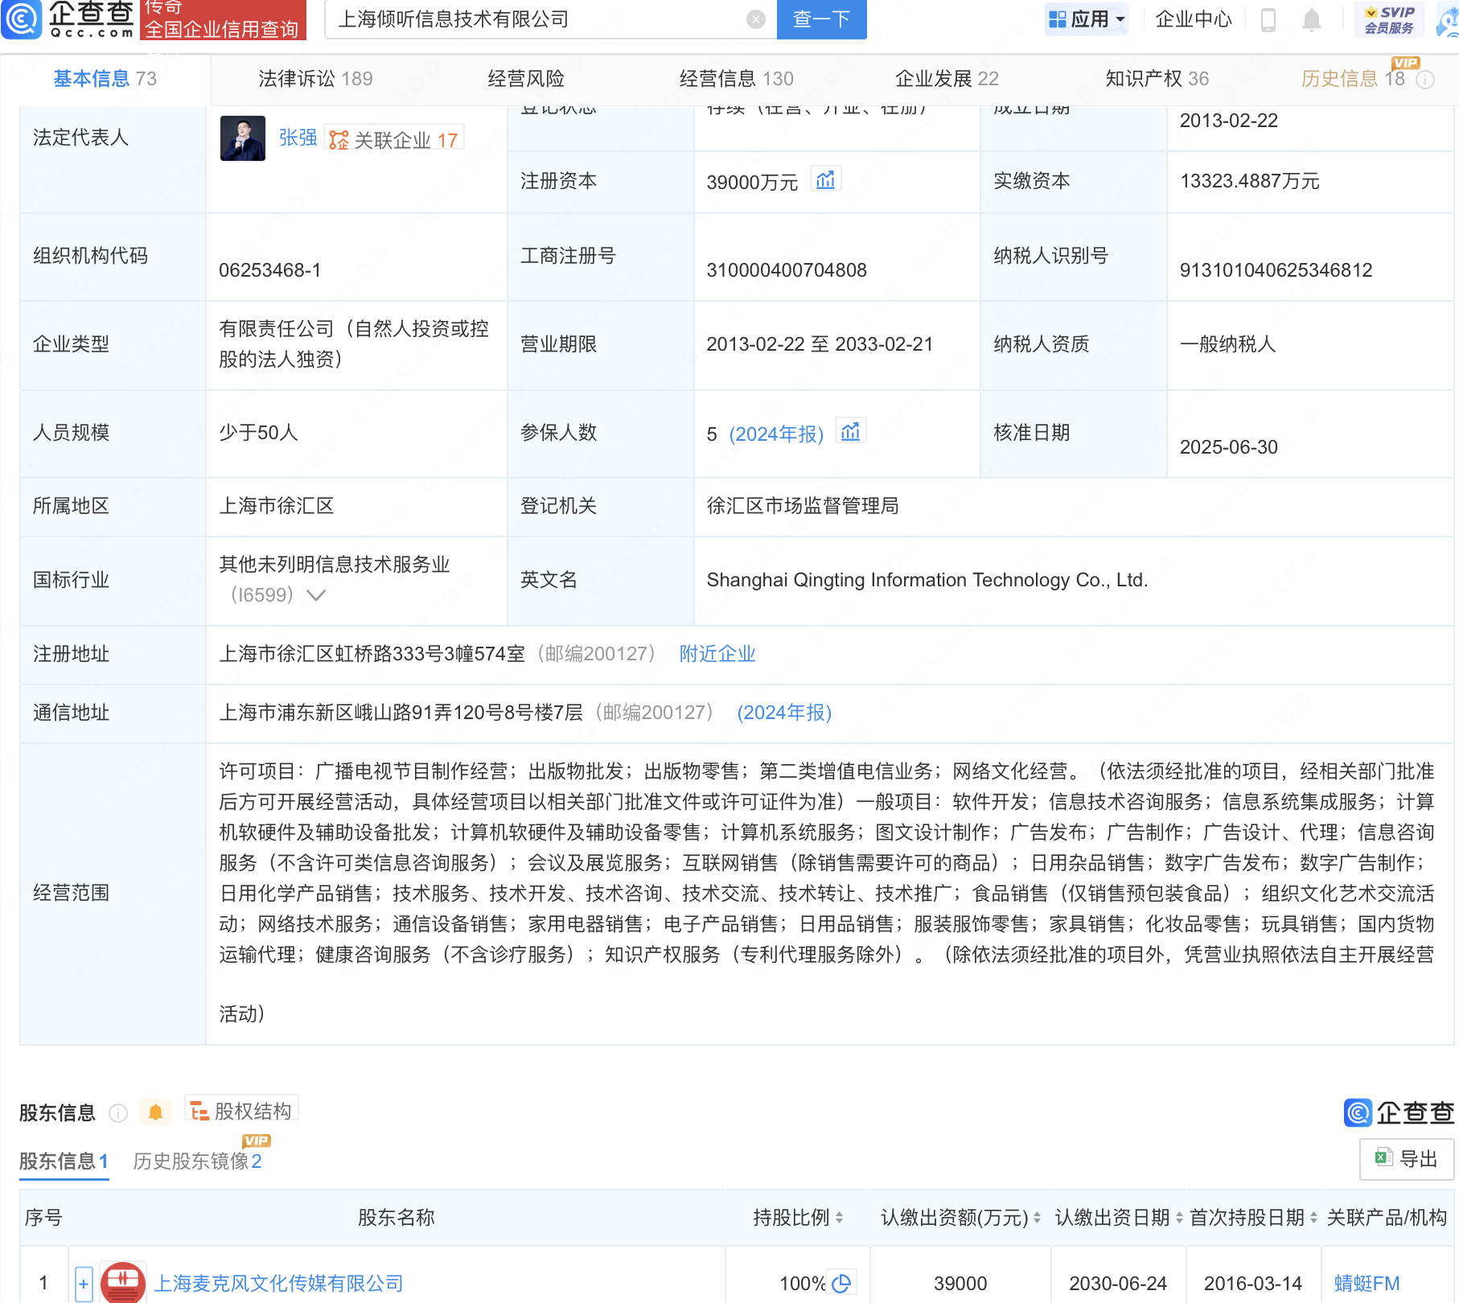The width and height of the screenshot is (1459, 1303).
Task: Select organization code 06253468-1
Action: tap(269, 270)
